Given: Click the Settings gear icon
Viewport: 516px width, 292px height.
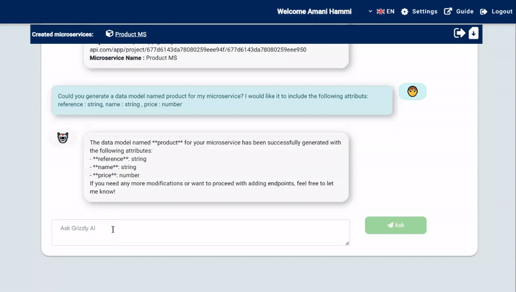Looking at the screenshot, I should click(x=404, y=12).
